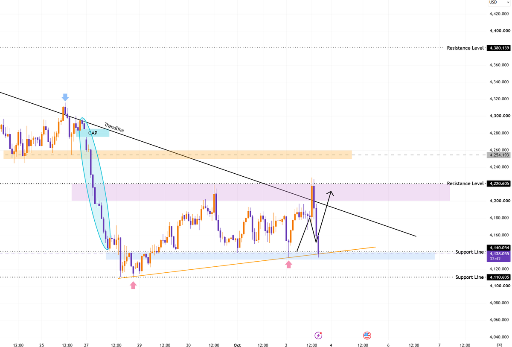512x347 pixels.
Task: Open chart settings gear icon
Action: coord(499,345)
